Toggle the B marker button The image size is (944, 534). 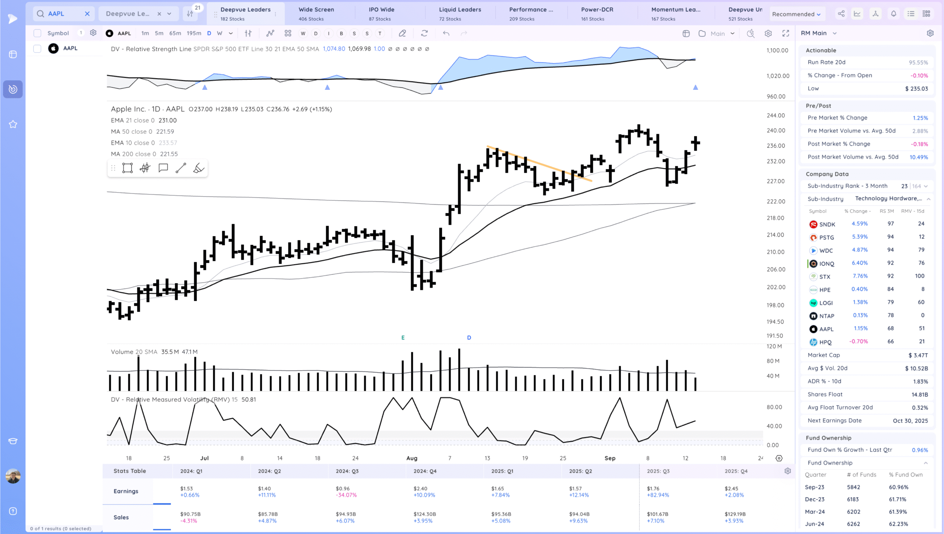341,34
